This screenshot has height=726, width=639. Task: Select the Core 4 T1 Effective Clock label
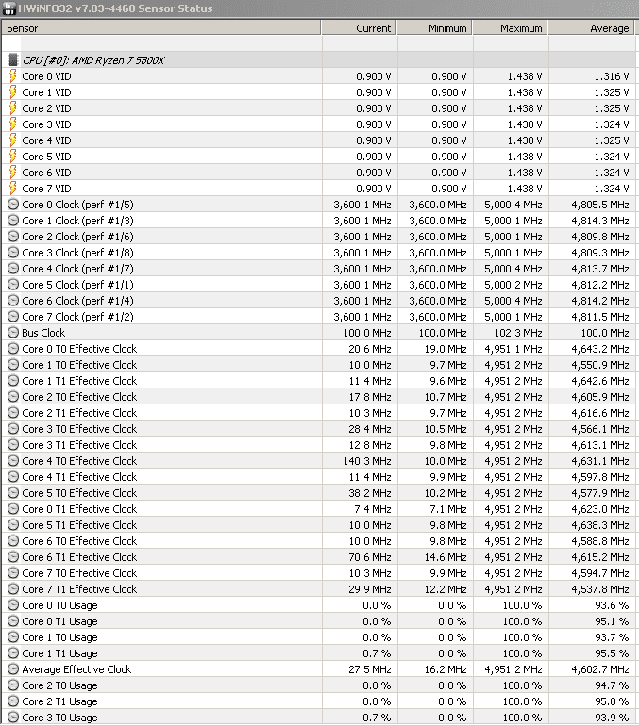click(79, 477)
